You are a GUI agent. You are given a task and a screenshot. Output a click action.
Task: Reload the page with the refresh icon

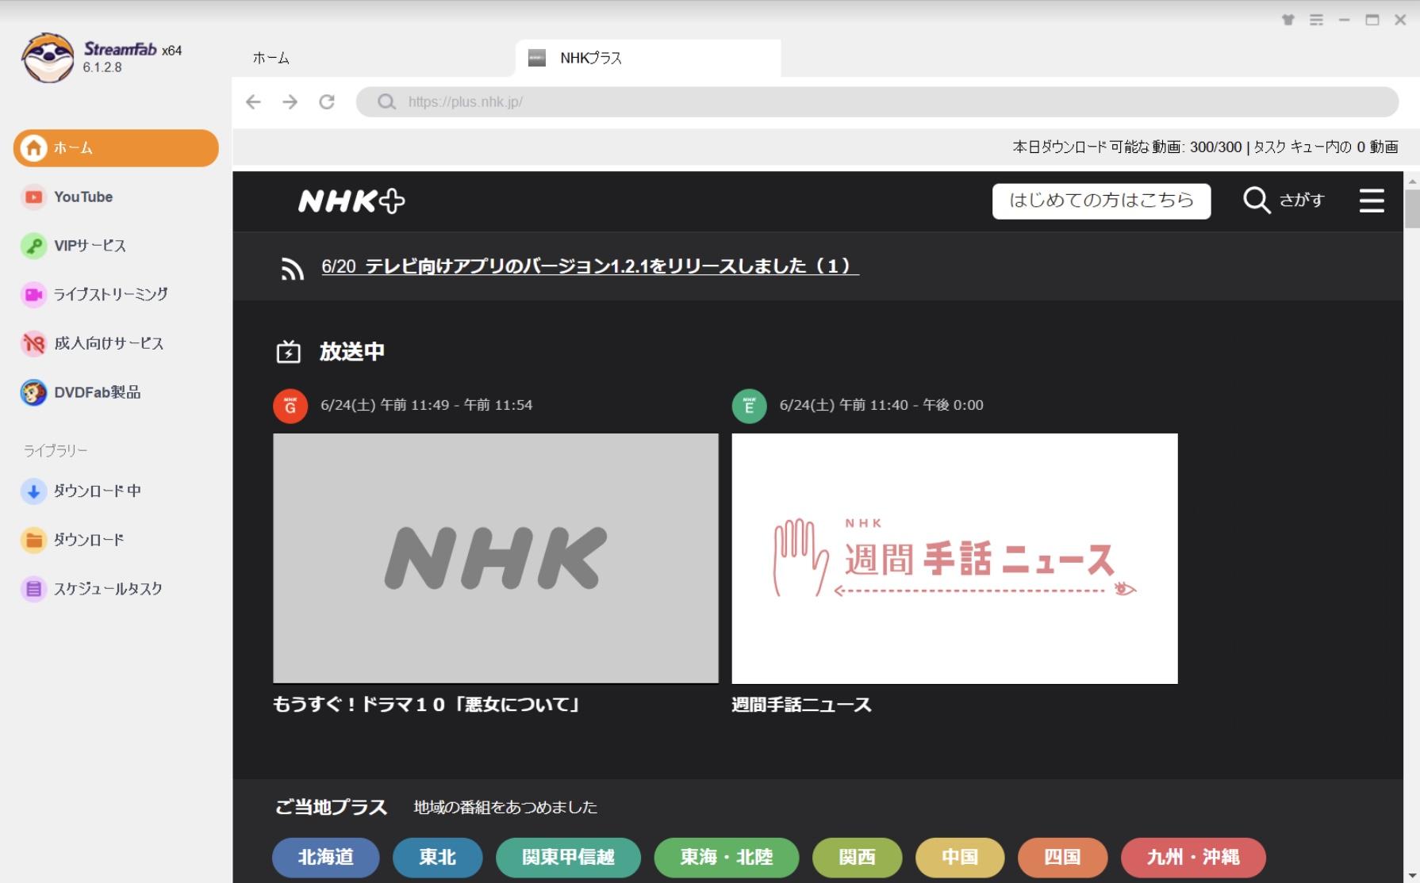[327, 101]
